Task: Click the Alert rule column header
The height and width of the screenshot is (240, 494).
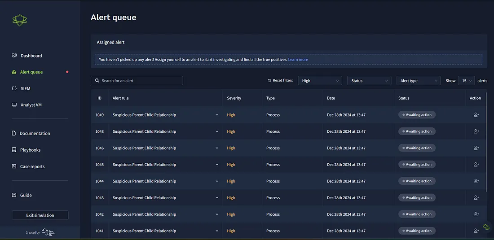Action: pyautogui.click(x=121, y=98)
